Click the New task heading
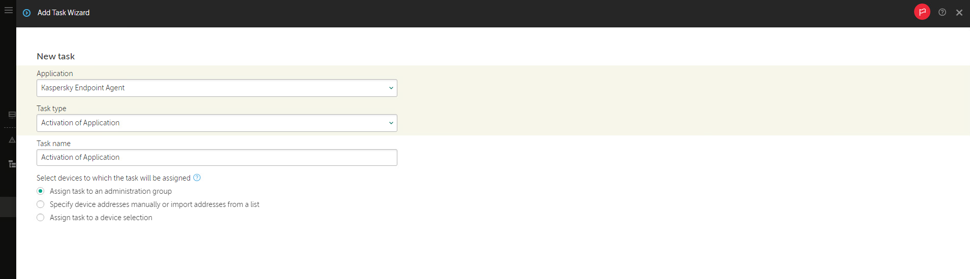The image size is (970, 279). pyautogui.click(x=55, y=56)
